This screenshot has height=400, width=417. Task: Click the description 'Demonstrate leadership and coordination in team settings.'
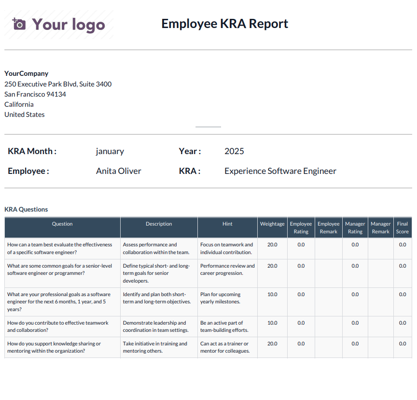click(155, 326)
